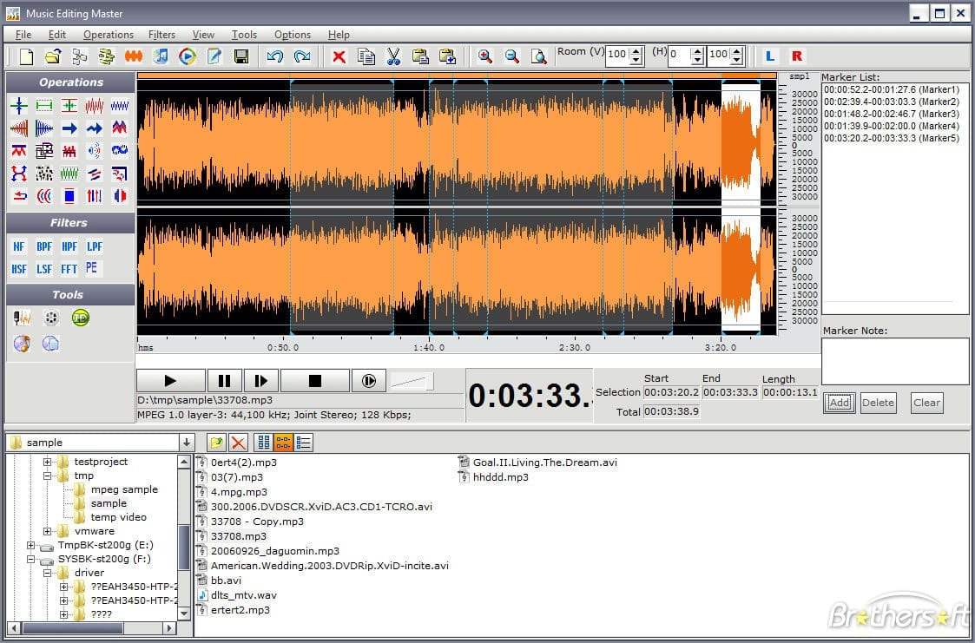Expand the testproject folder tree node
This screenshot has width=975, height=643.
tap(48, 462)
